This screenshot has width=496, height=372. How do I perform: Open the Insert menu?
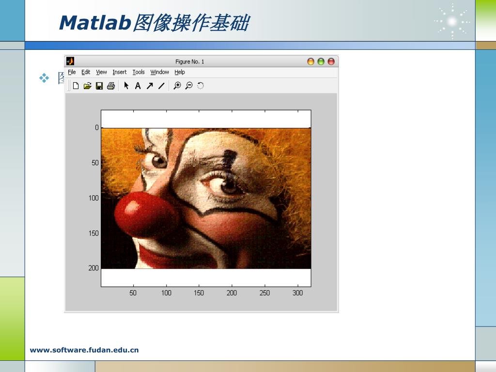(x=119, y=72)
